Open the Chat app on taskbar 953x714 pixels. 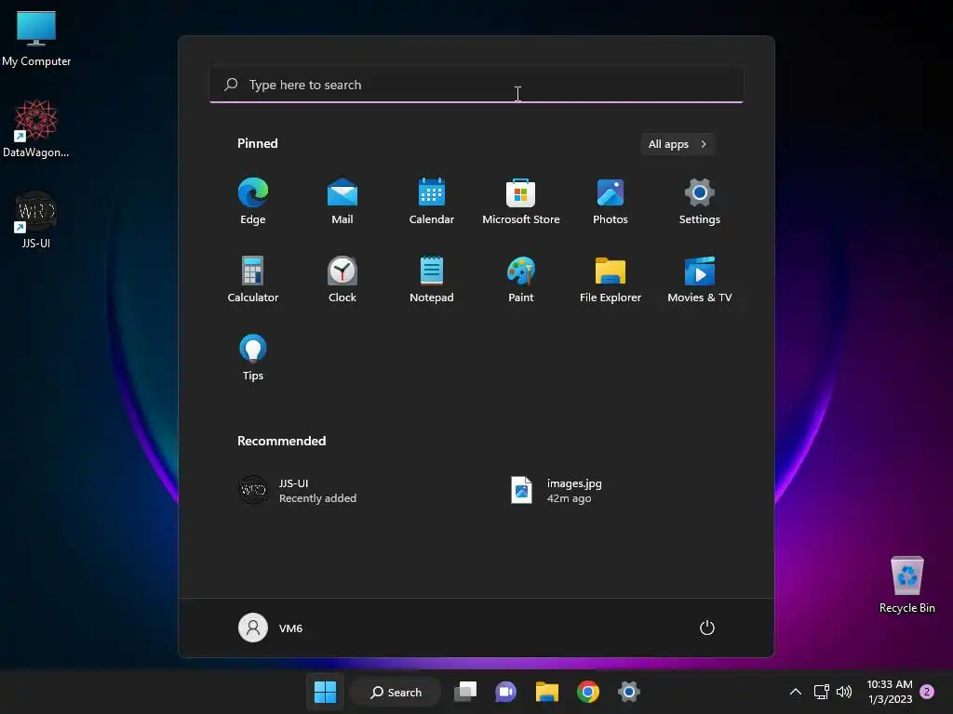click(505, 692)
